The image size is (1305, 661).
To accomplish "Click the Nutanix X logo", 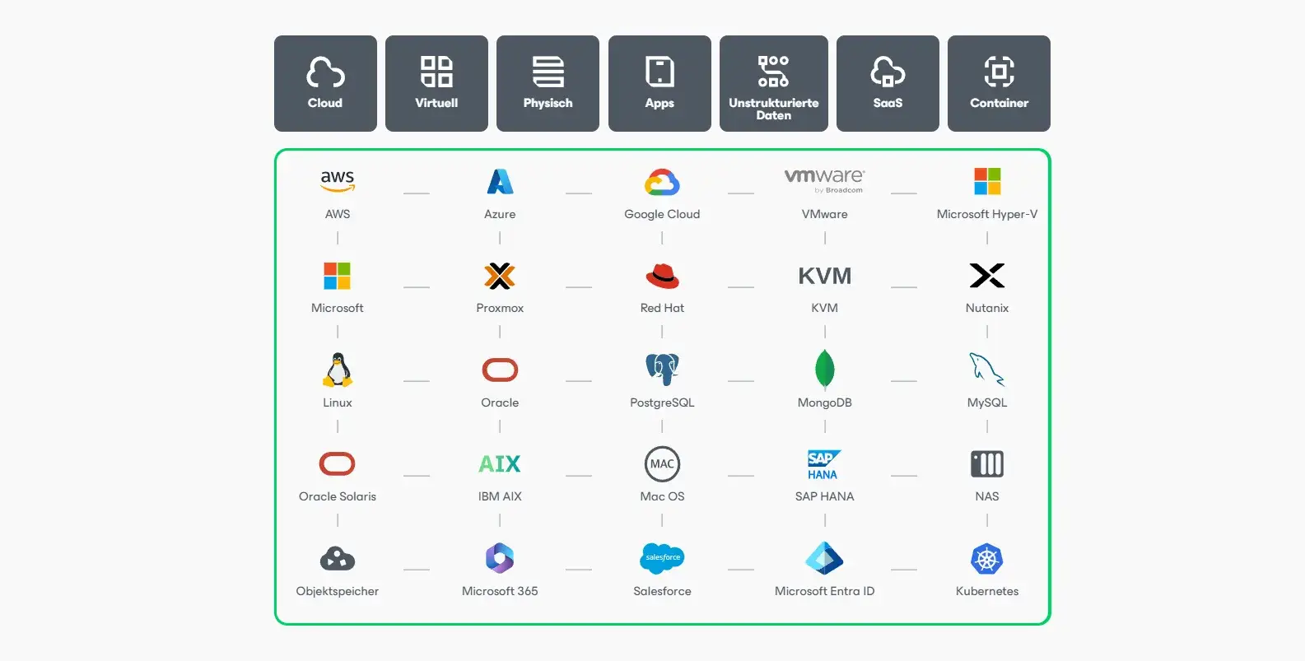I will pos(987,276).
